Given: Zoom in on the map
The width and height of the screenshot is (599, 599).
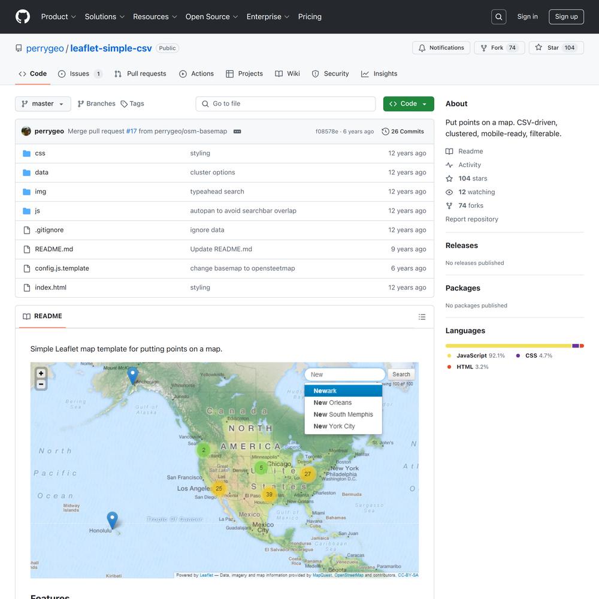Looking at the screenshot, I should (x=41, y=373).
